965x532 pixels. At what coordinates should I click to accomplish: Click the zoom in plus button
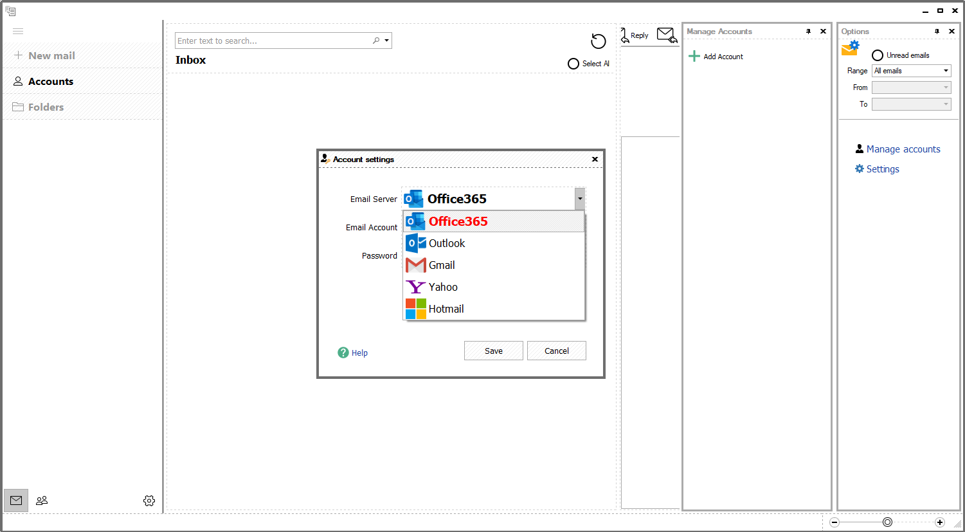[x=940, y=522]
